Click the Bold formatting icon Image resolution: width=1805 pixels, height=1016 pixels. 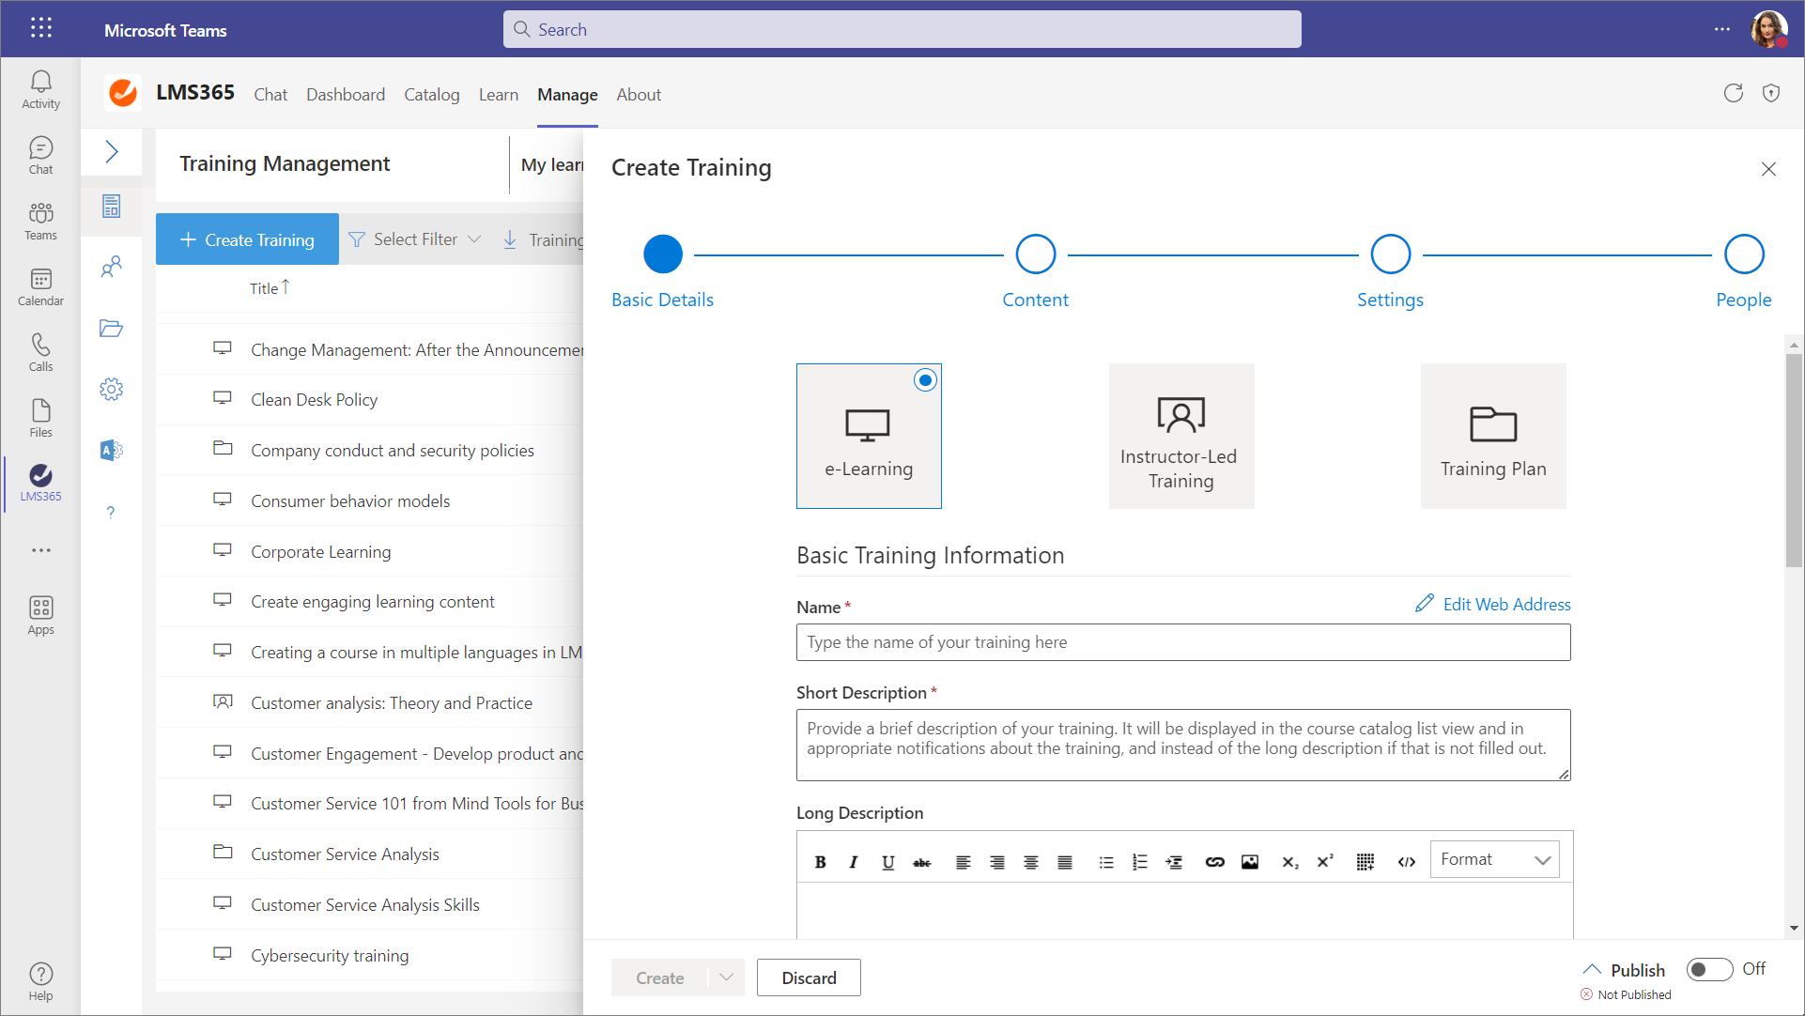820,862
